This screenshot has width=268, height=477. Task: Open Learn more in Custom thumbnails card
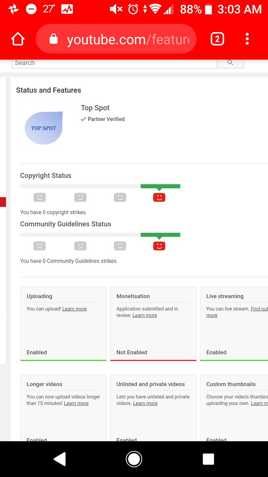(259, 403)
